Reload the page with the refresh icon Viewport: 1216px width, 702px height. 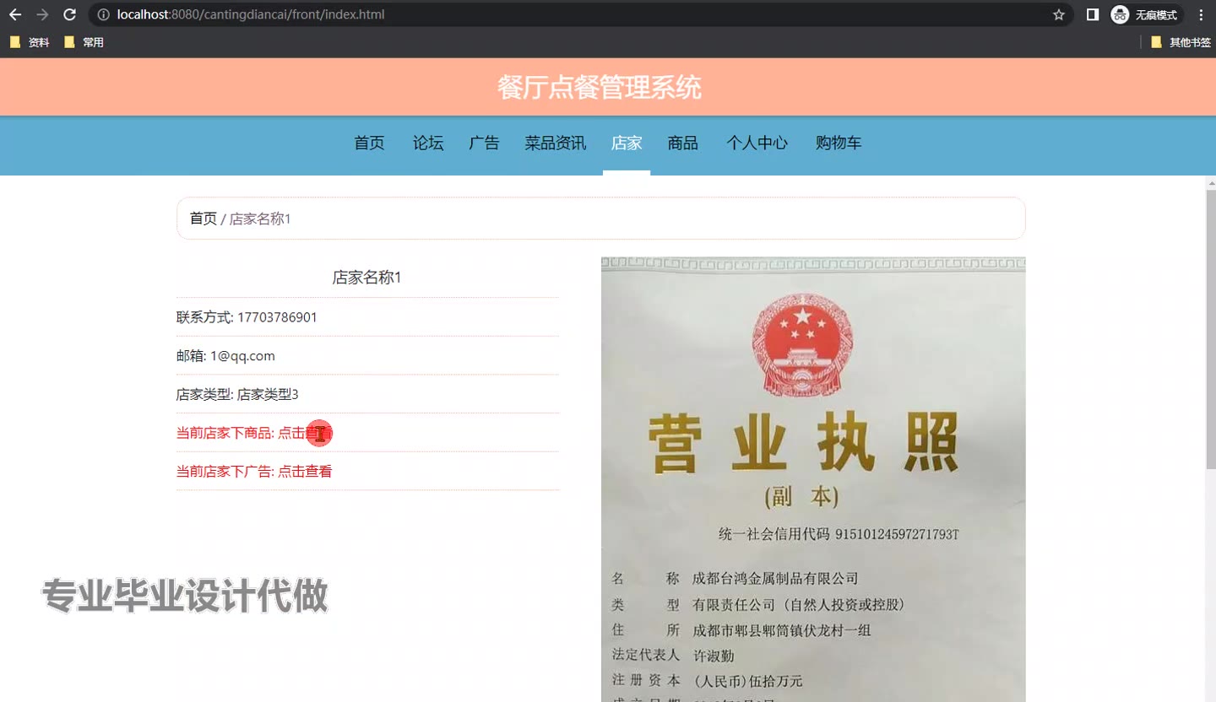[x=70, y=14]
